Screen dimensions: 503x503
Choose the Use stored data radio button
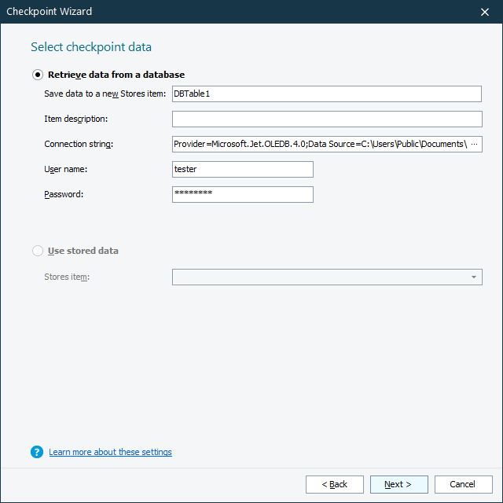tap(38, 251)
